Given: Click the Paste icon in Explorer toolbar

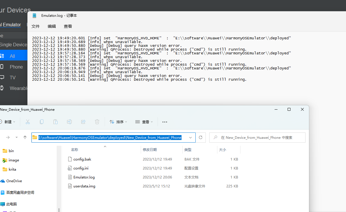Looking at the screenshot, I should (55, 122).
